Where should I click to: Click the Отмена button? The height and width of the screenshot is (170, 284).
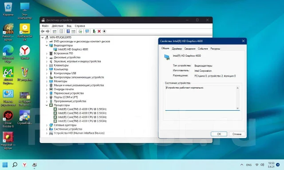pos(237,134)
